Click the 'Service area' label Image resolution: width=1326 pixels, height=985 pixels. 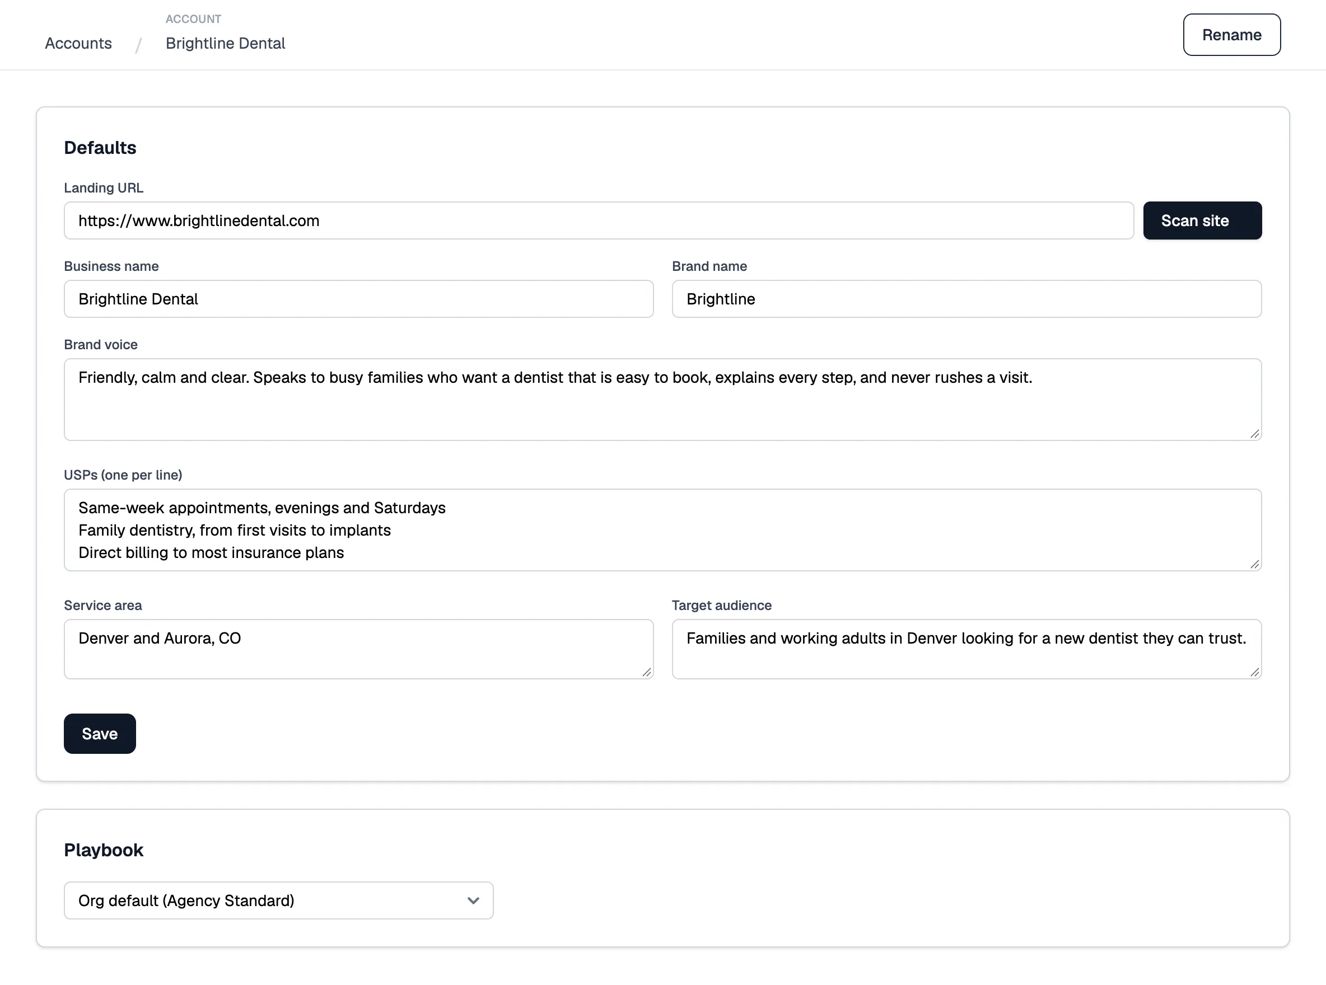coord(102,605)
